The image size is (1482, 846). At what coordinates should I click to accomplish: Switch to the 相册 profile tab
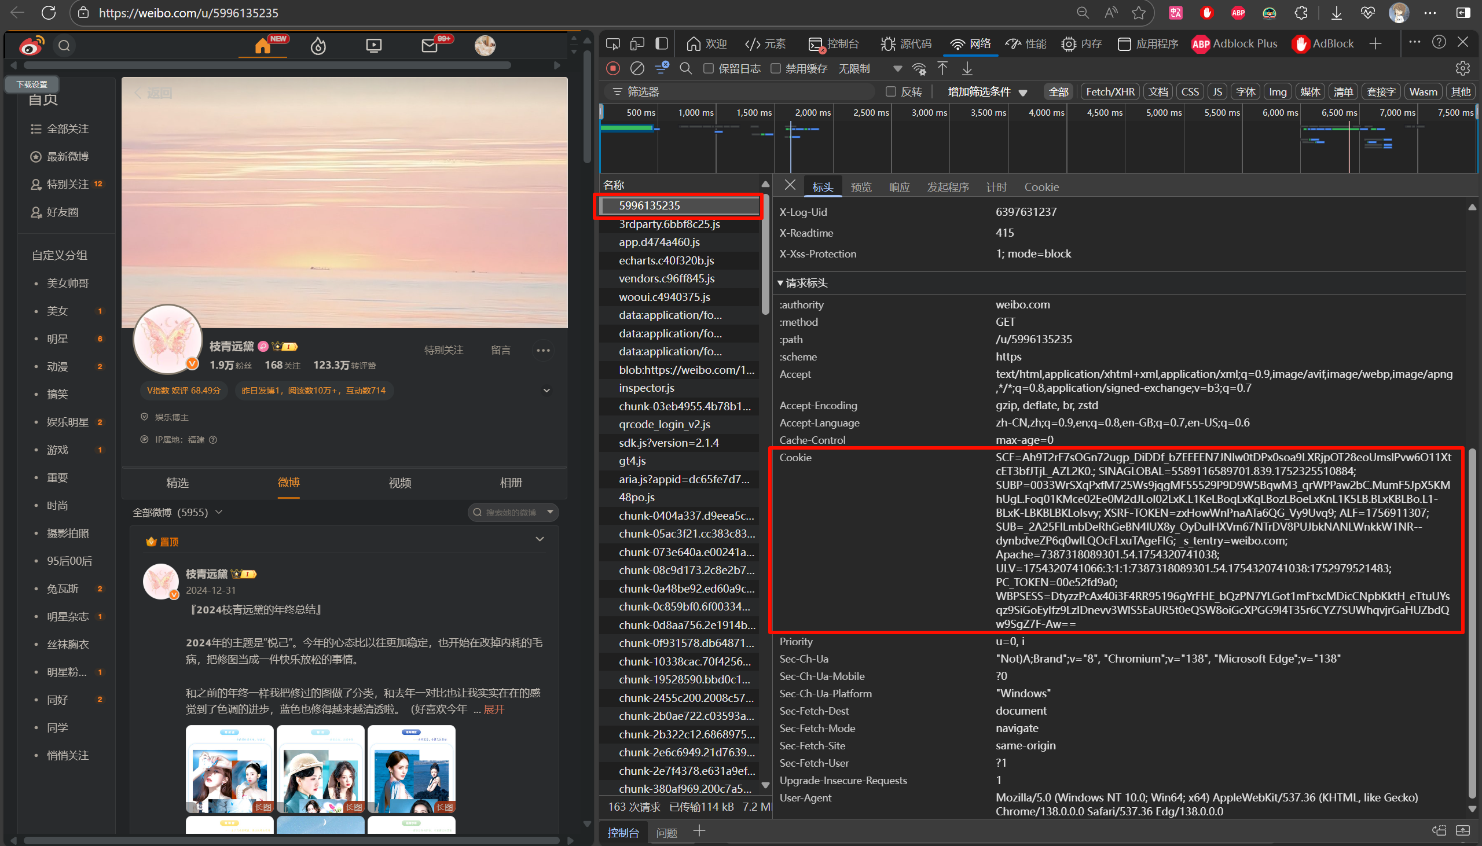point(511,482)
